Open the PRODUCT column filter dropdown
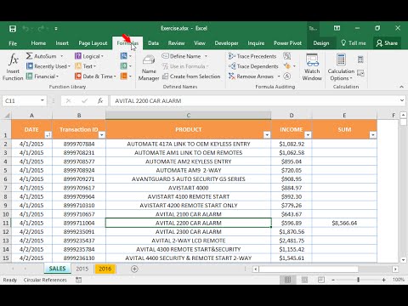This screenshot has height=306, width=408. point(267,135)
